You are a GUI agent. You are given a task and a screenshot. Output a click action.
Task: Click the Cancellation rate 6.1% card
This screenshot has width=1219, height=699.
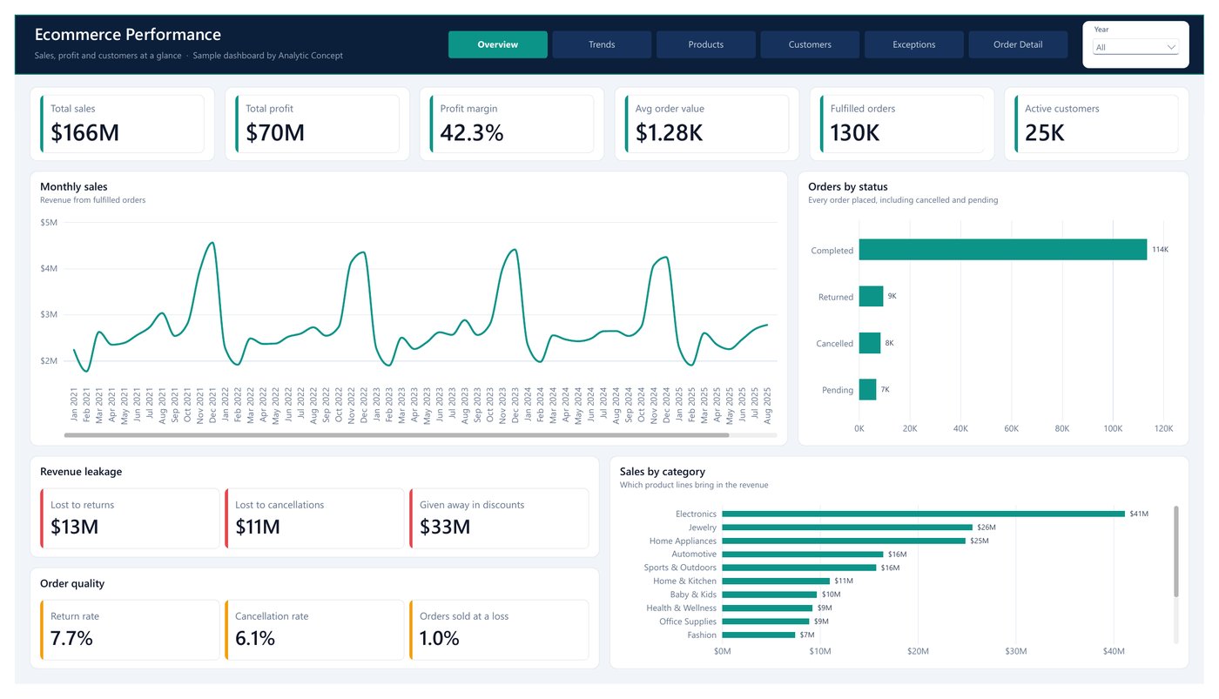click(314, 629)
